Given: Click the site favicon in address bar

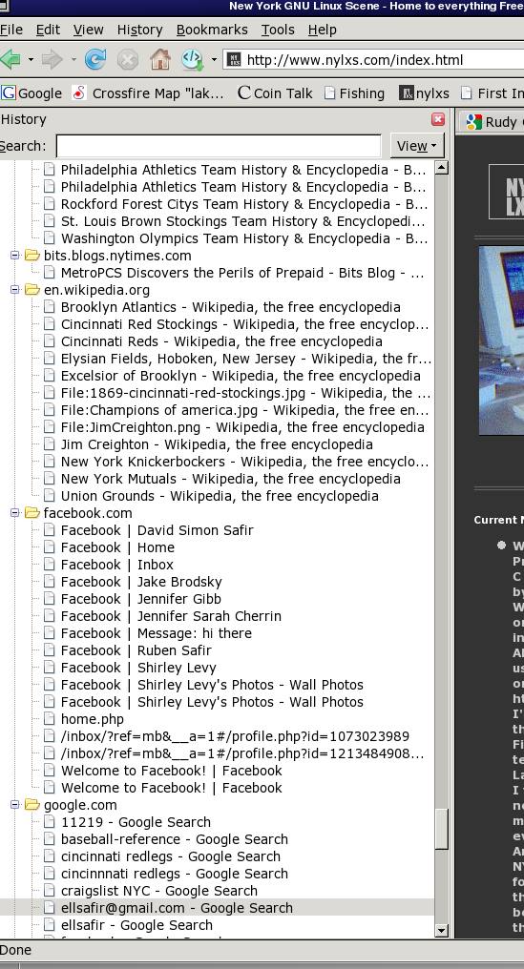Looking at the screenshot, I should (234, 60).
